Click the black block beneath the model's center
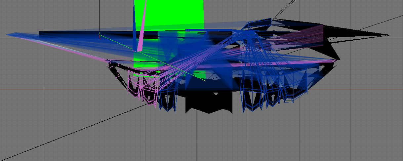The height and width of the screenshot is (161, 403). pos(208,102)
